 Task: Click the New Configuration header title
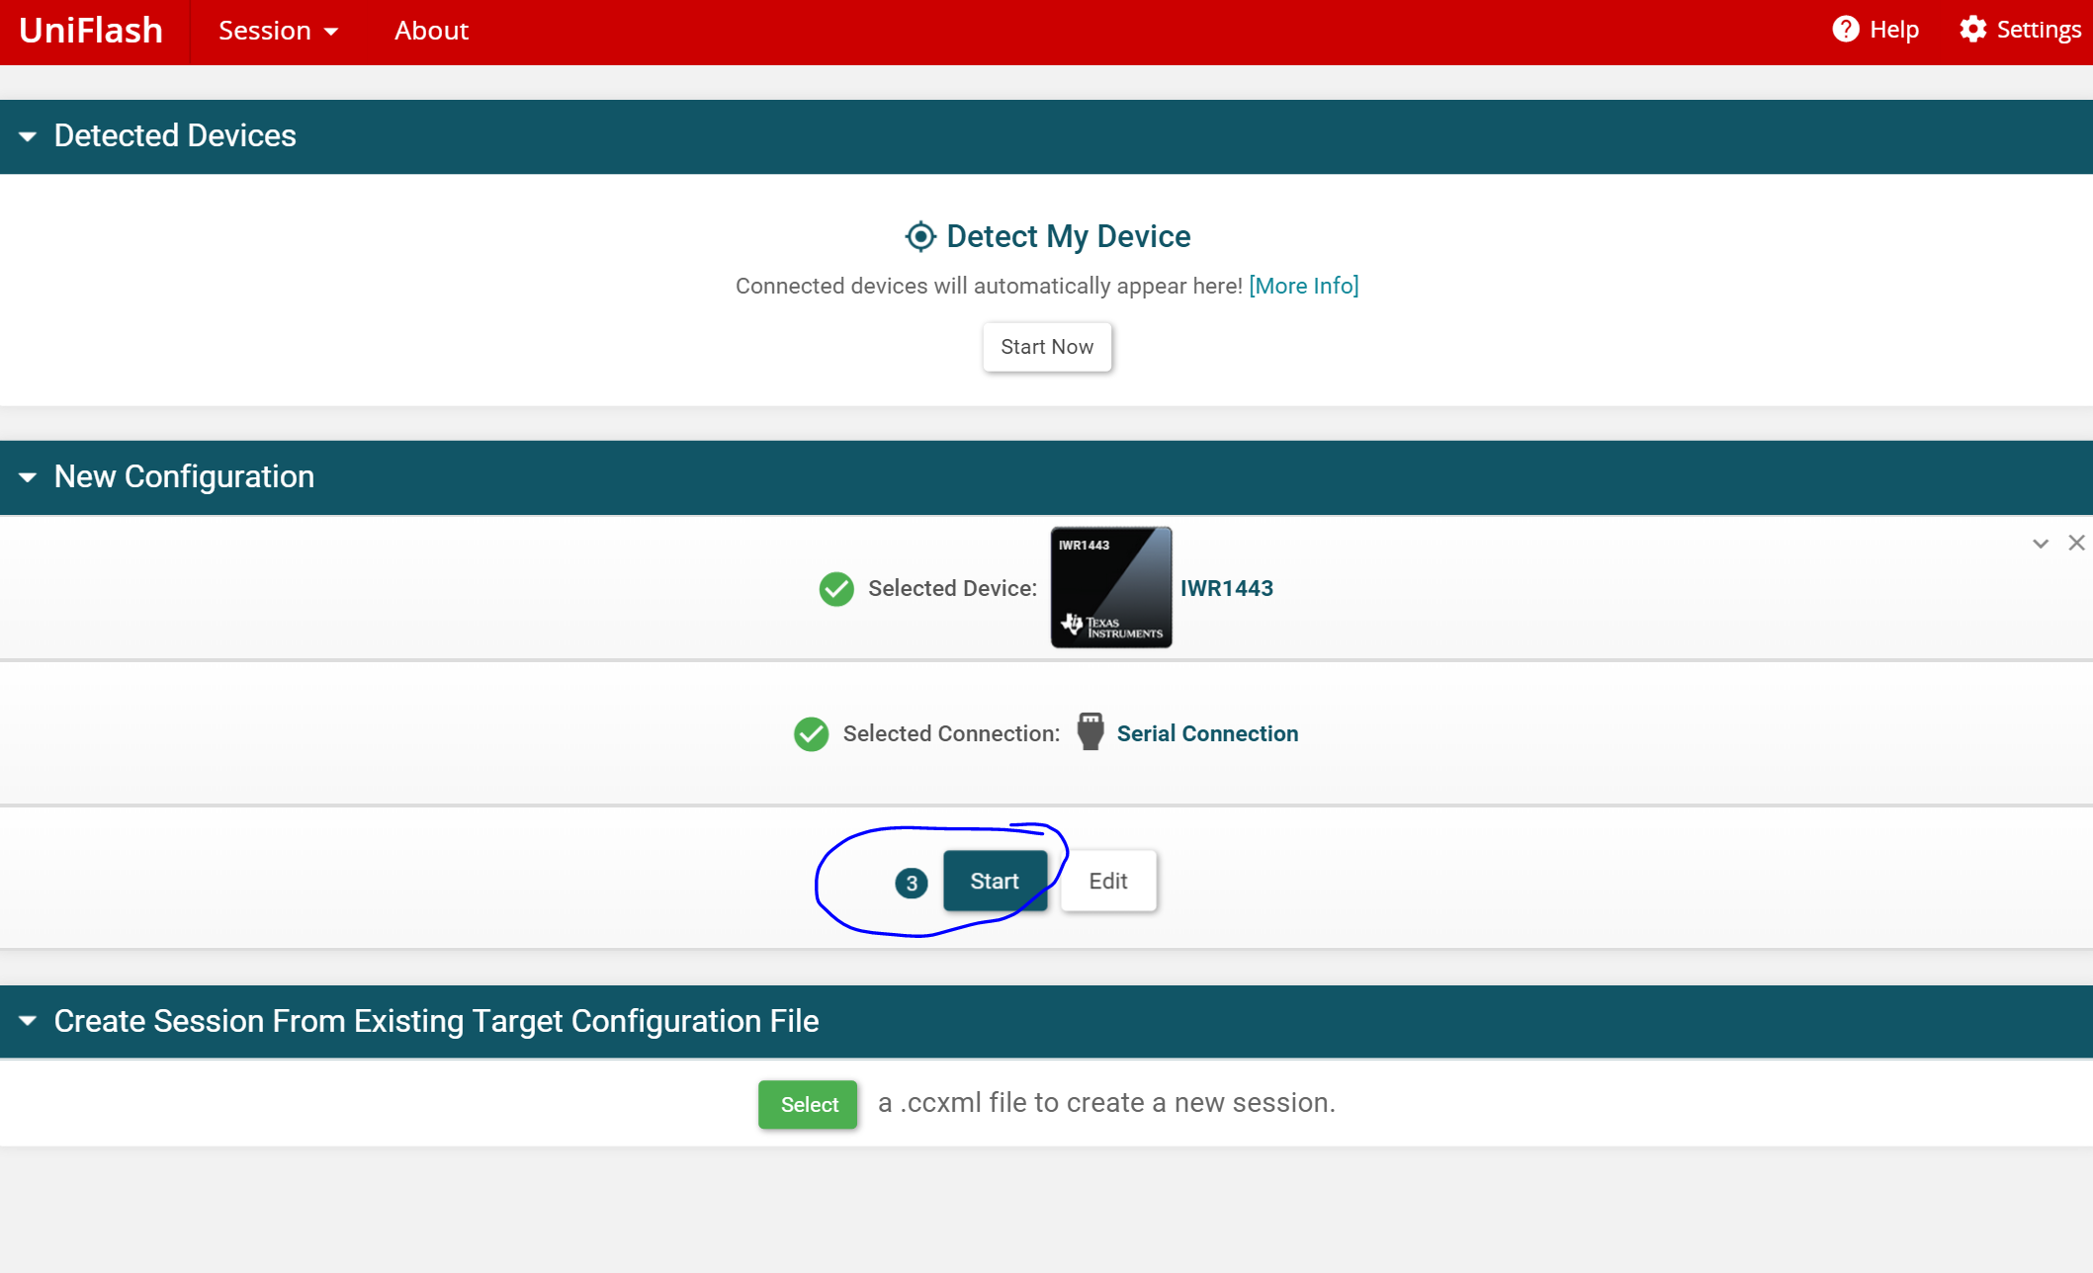[x=184, y=476]
